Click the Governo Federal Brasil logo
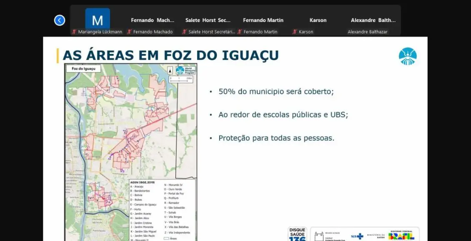The image size is (471, 241). (x=401, y=235)
